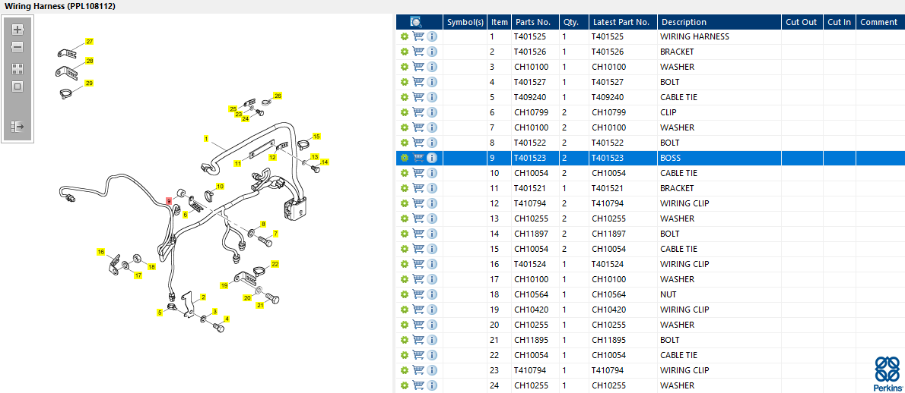Click the Perkins logo

click(888, 374)
